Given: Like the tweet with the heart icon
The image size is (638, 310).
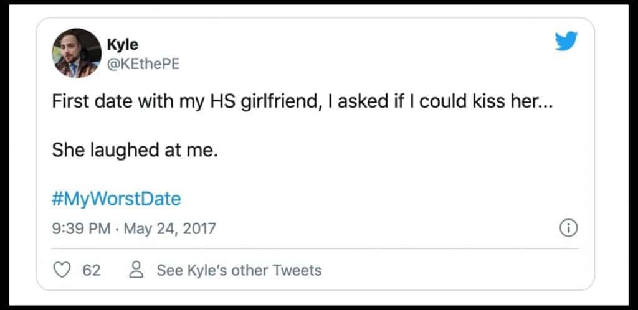Looking at the screenshot, I should [x=62, y=270].
